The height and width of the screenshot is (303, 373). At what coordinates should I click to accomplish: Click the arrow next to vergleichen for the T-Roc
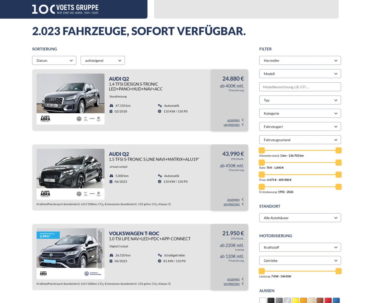242,283
